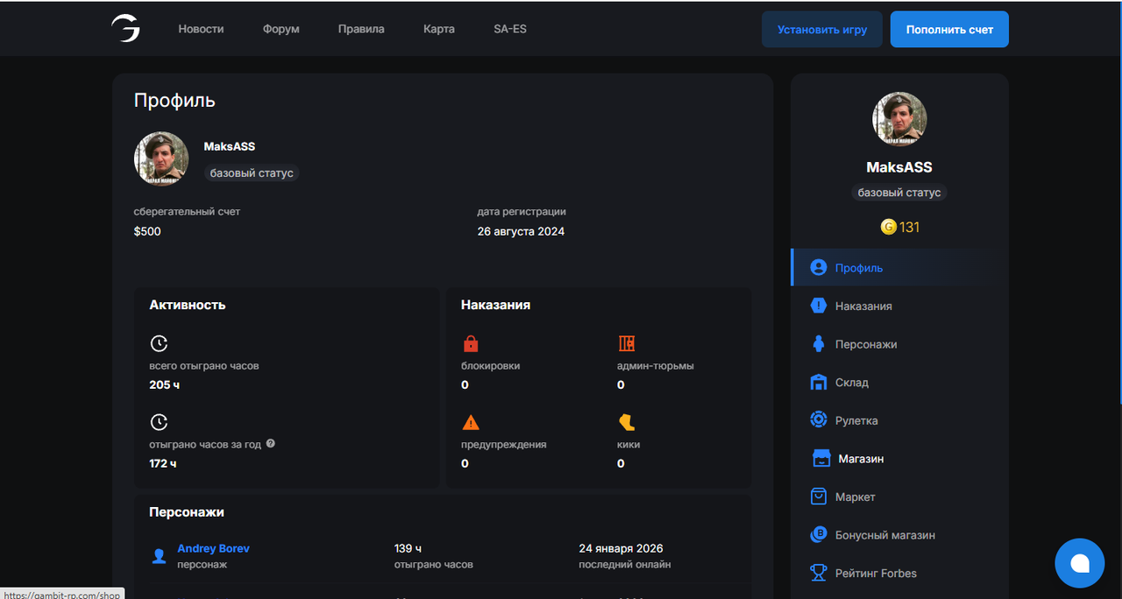
Task: Click the sidebar avatar above MaksASS
Action: [899, 118]
